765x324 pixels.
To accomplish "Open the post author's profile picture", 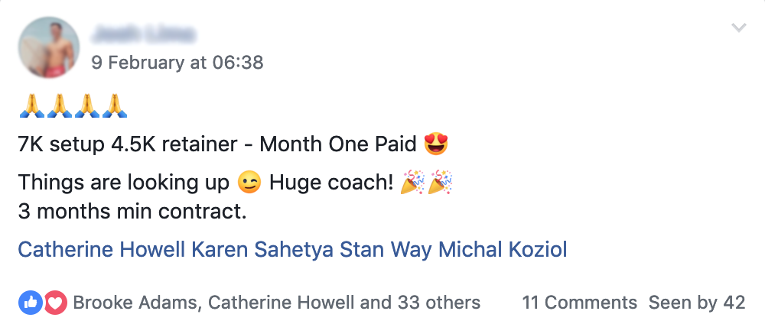I will click(49, 47).
